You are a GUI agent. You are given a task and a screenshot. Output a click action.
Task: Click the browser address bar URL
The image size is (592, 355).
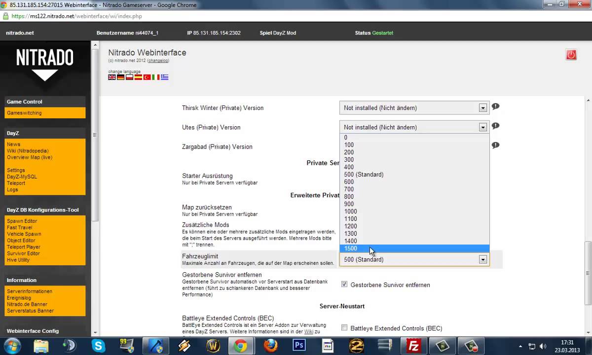pos(76,16)
